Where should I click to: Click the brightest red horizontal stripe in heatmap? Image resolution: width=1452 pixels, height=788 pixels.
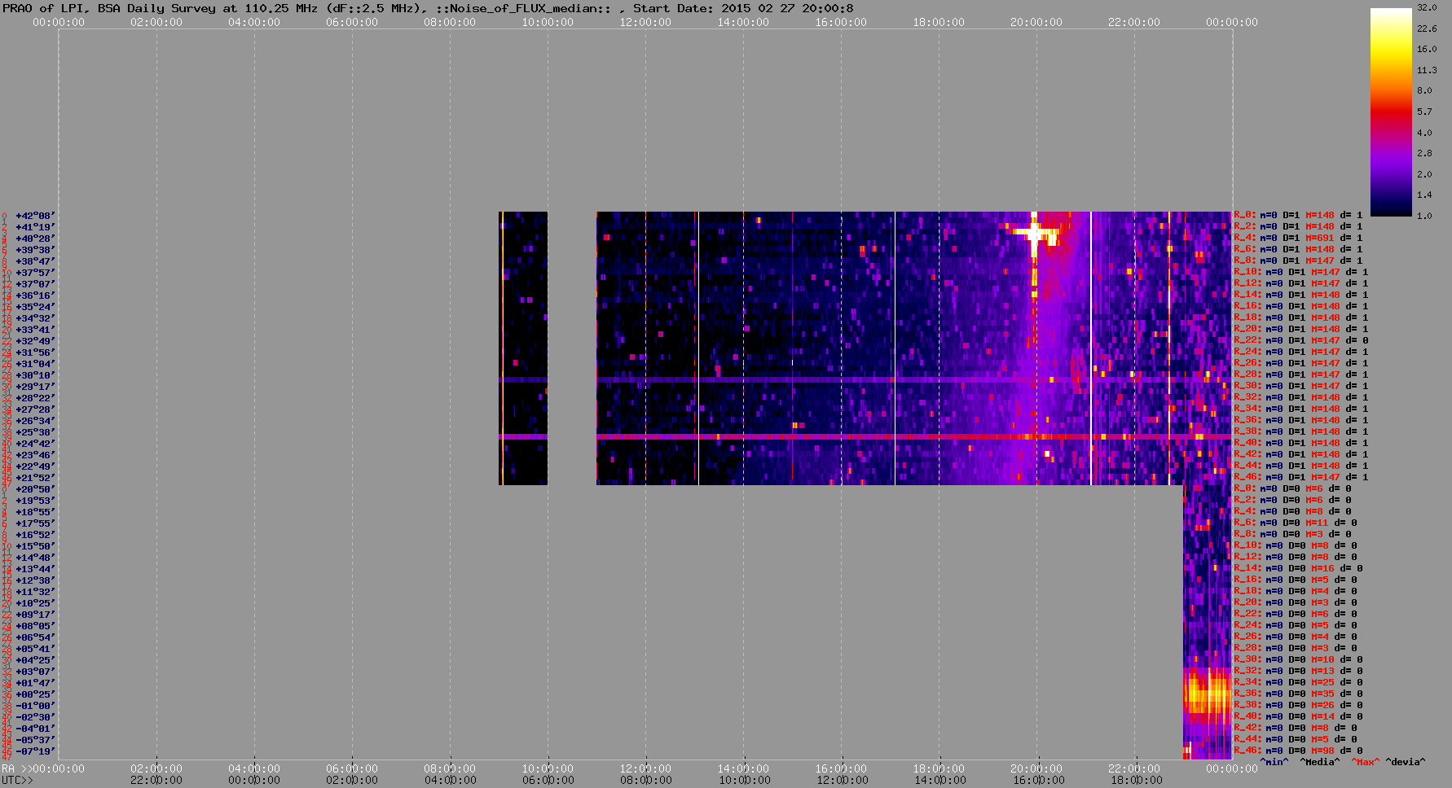coord(913,437)
